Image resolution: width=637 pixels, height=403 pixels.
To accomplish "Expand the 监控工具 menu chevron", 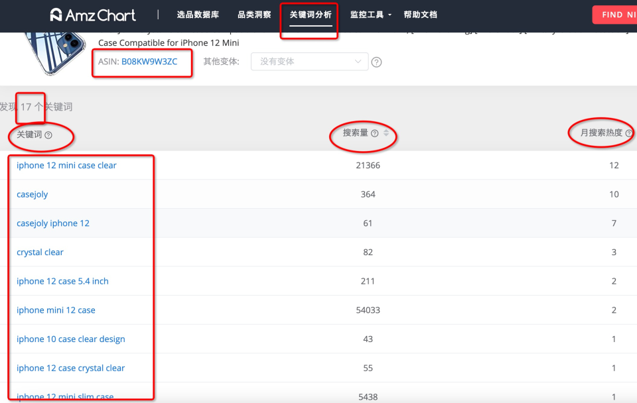I will click(389, 15).
